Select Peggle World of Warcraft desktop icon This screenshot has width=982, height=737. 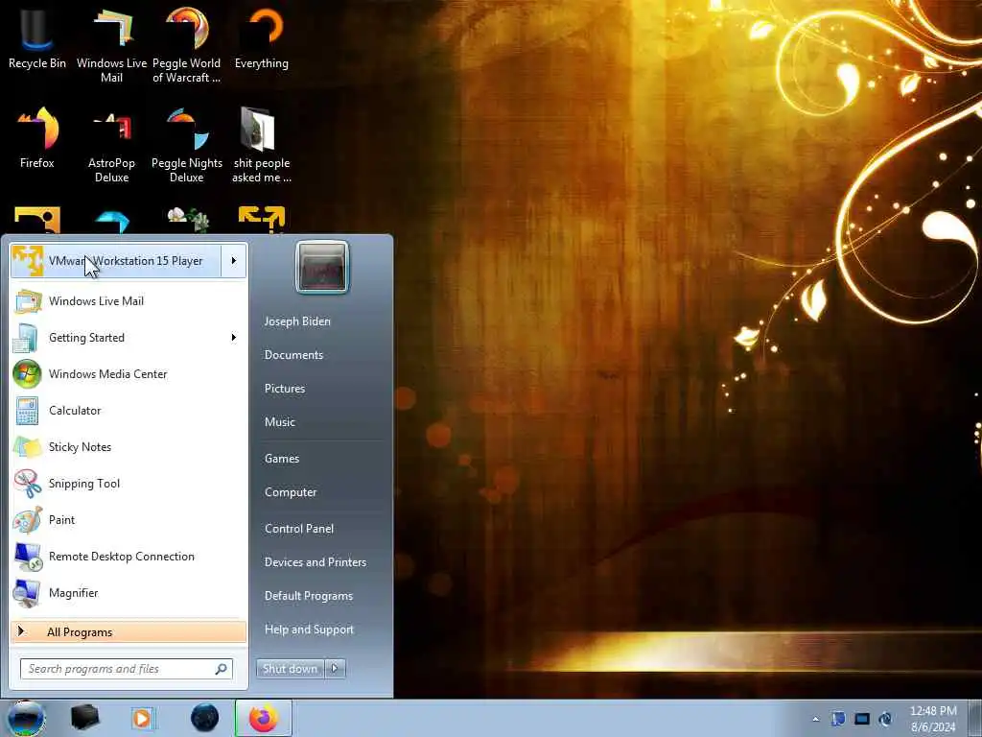tap(187, 45)
